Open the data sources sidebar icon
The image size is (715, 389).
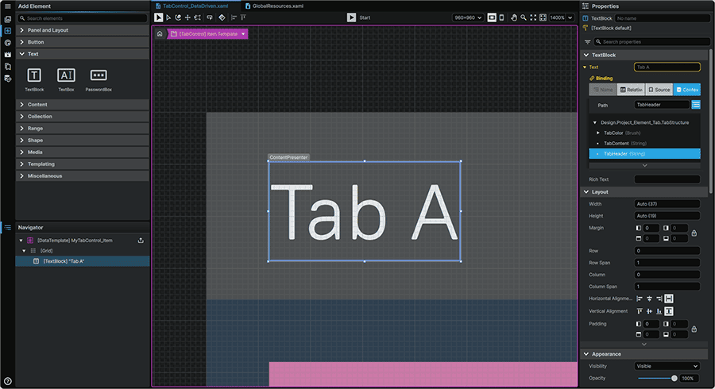coord(7,79)
